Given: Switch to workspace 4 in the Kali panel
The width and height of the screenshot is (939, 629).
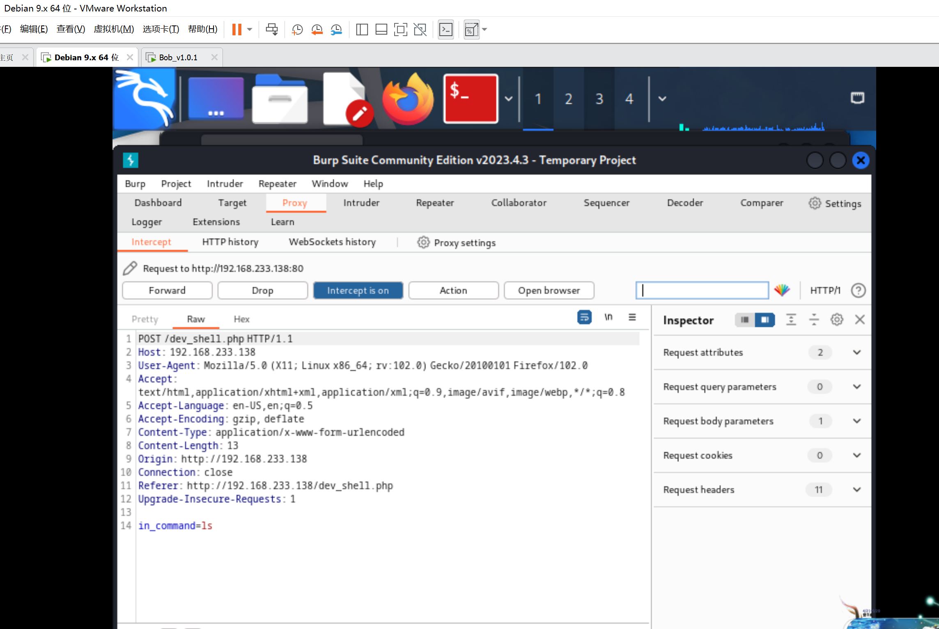Looking at the screenshot, I should pyautogui.click(x=629, y=99).
